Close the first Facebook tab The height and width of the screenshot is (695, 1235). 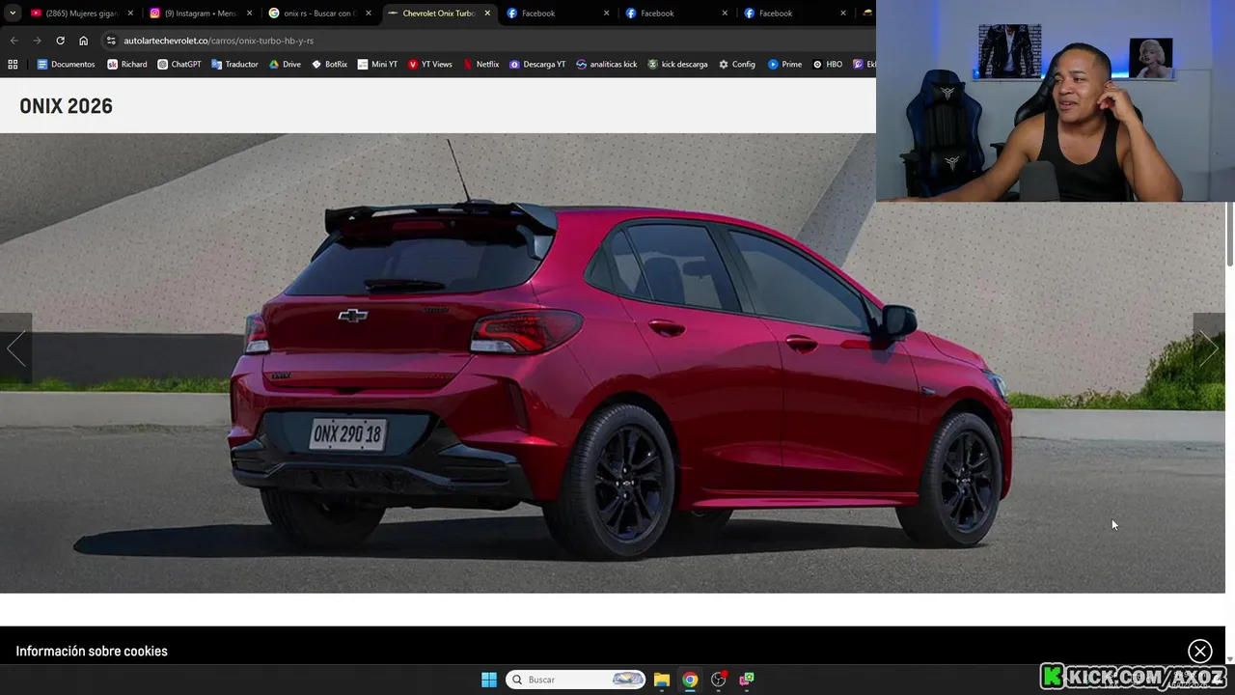pos(607,14)
